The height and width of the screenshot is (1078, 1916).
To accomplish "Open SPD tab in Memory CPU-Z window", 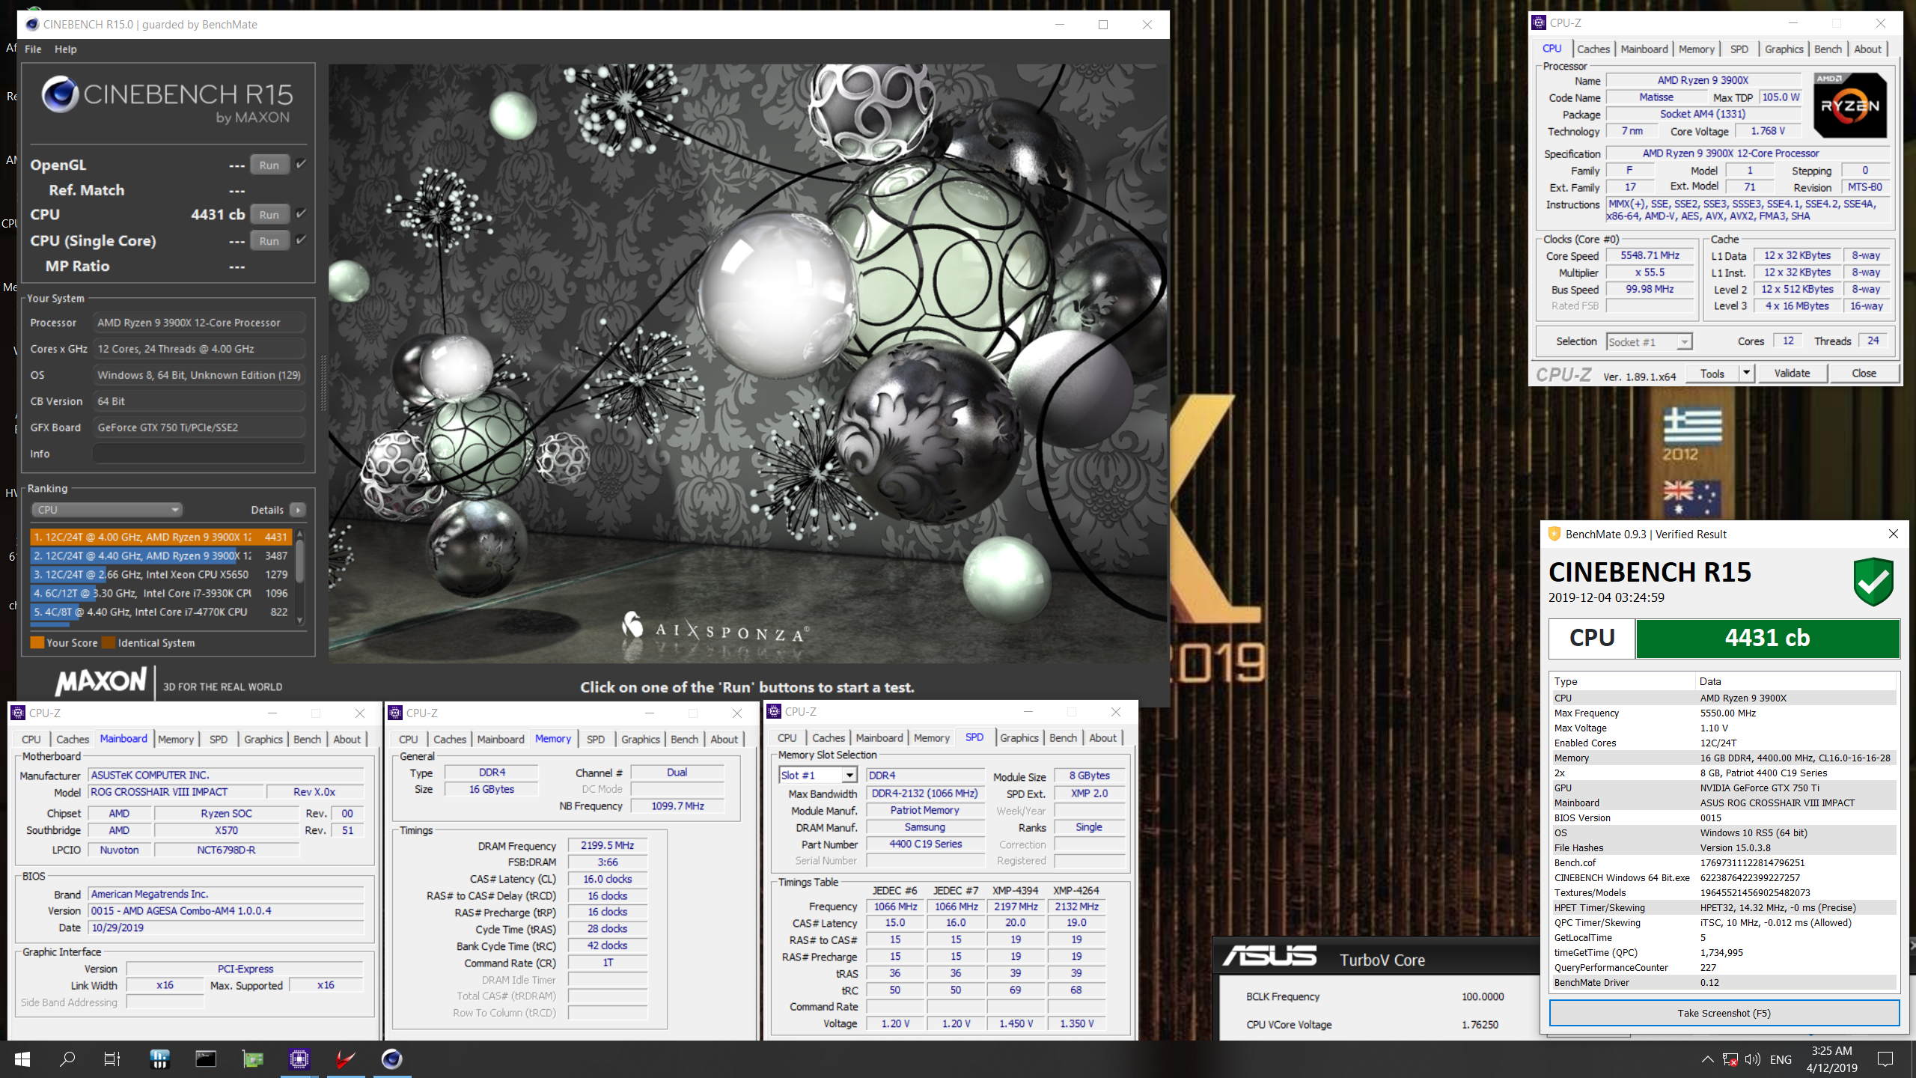I will pyautogui.click(x=596, y=739).
